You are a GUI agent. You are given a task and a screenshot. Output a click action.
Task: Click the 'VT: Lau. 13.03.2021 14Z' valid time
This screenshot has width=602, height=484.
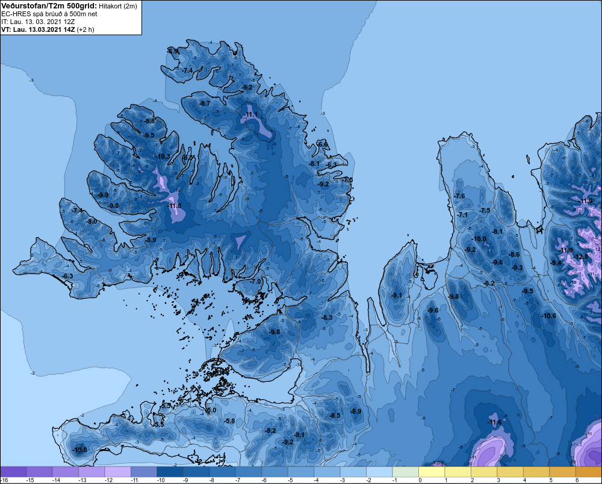(x=38, y=29)
